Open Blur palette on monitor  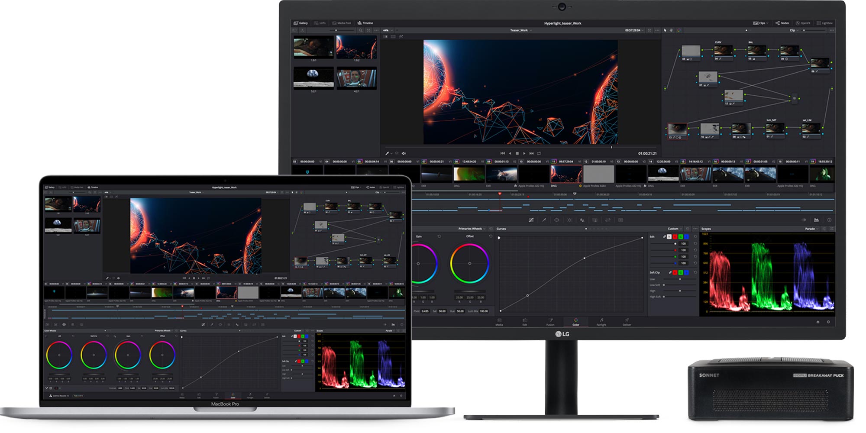582,220
